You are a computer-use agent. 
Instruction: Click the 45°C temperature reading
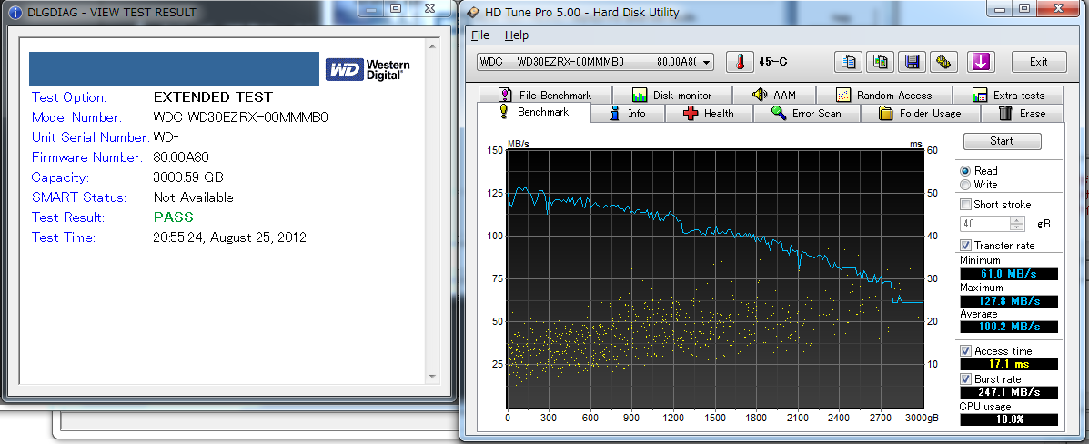(773, 62)
